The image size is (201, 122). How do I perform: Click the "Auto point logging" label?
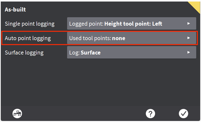(x=28, y=38)
